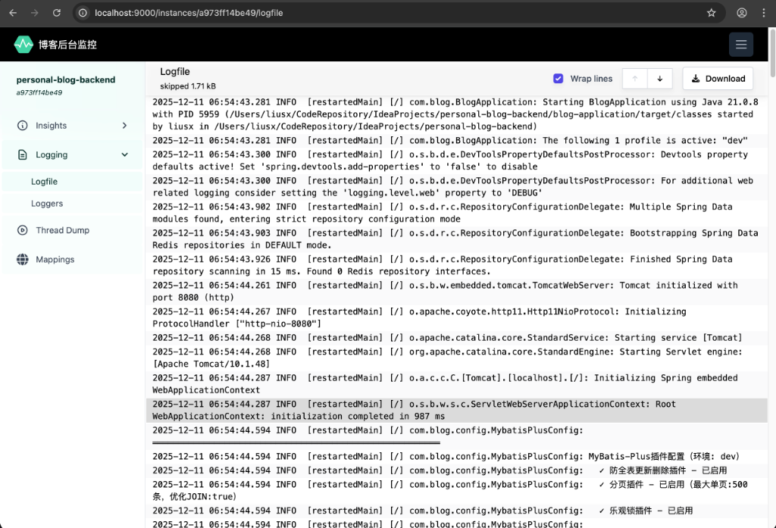
Task: Click the personal-blog-backend instance name
Action: click(66, 80)
